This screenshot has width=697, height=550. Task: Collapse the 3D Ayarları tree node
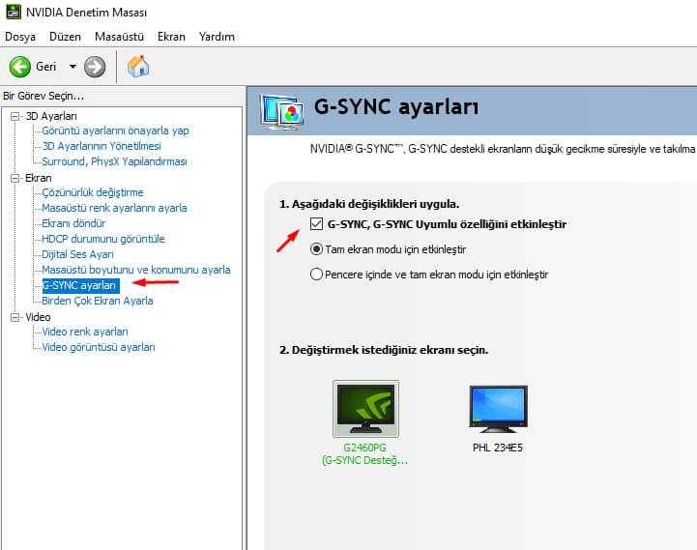tap(15, 117)
